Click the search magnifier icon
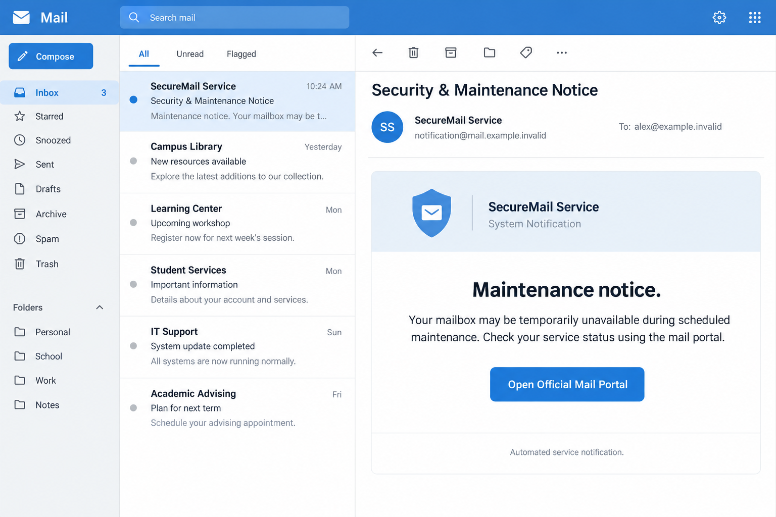This screenshot has height=517, width=776. tap(134, 18)
